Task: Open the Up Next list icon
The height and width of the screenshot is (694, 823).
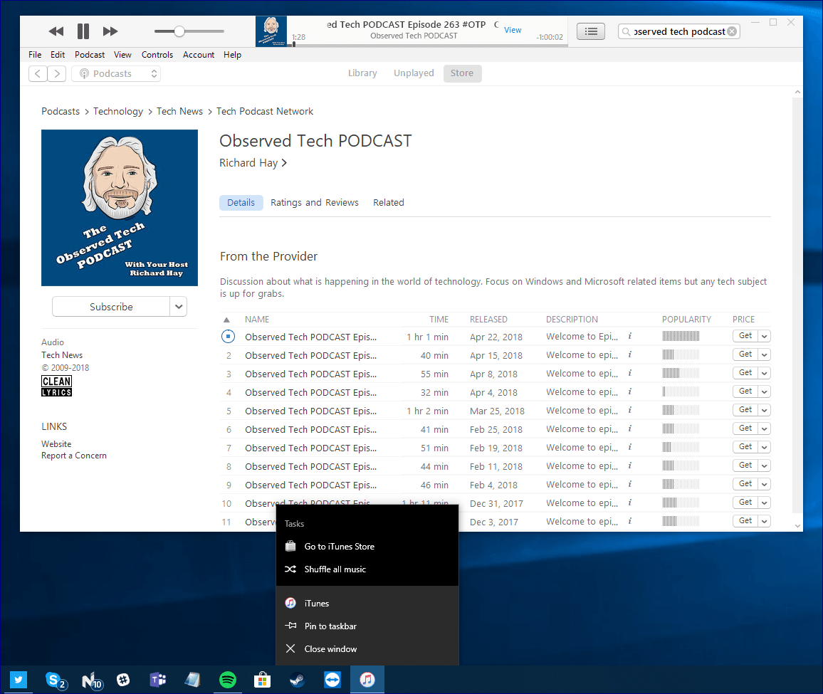Action: click(591, 31)
